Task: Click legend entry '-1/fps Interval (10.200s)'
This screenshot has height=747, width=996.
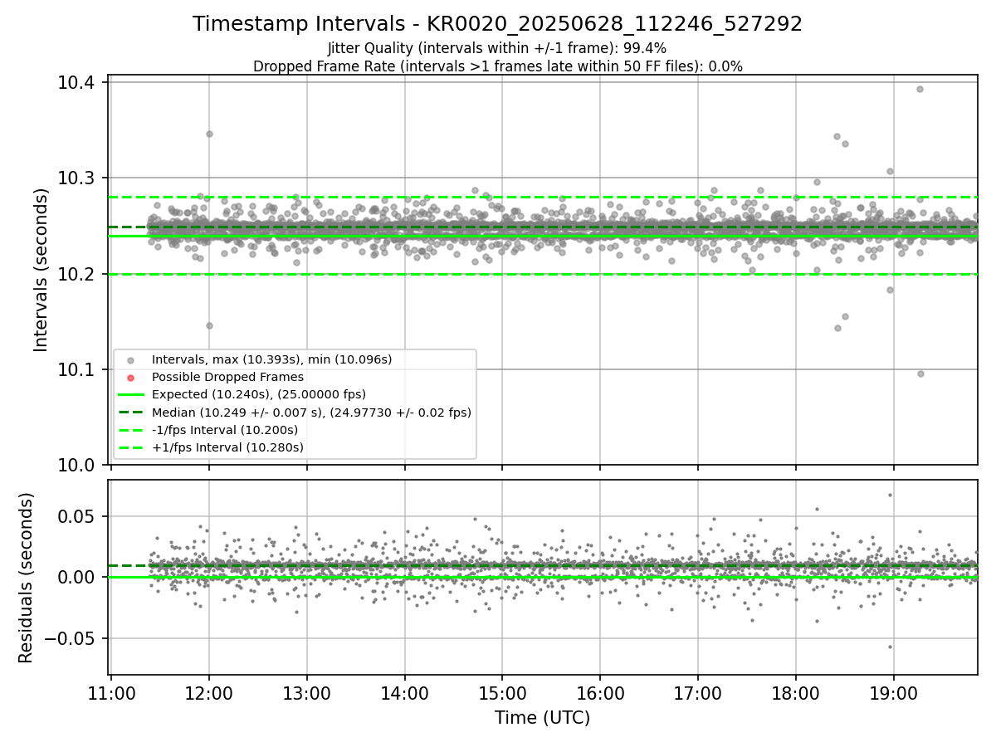Action: (225, 430)
